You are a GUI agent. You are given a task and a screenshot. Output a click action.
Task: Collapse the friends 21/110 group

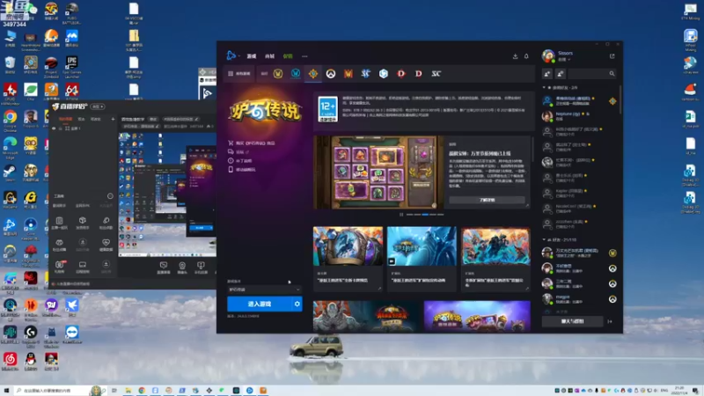pyautogui.click(x=544, y=239)
